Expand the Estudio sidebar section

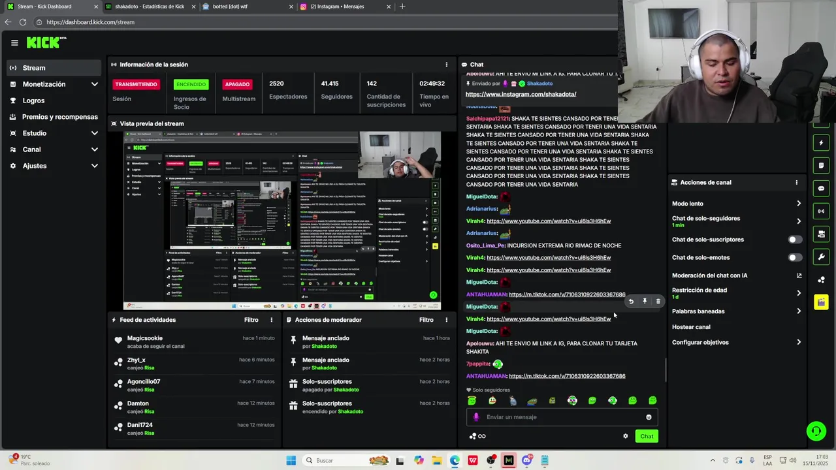pyautogui.click(x=94, y=133)
